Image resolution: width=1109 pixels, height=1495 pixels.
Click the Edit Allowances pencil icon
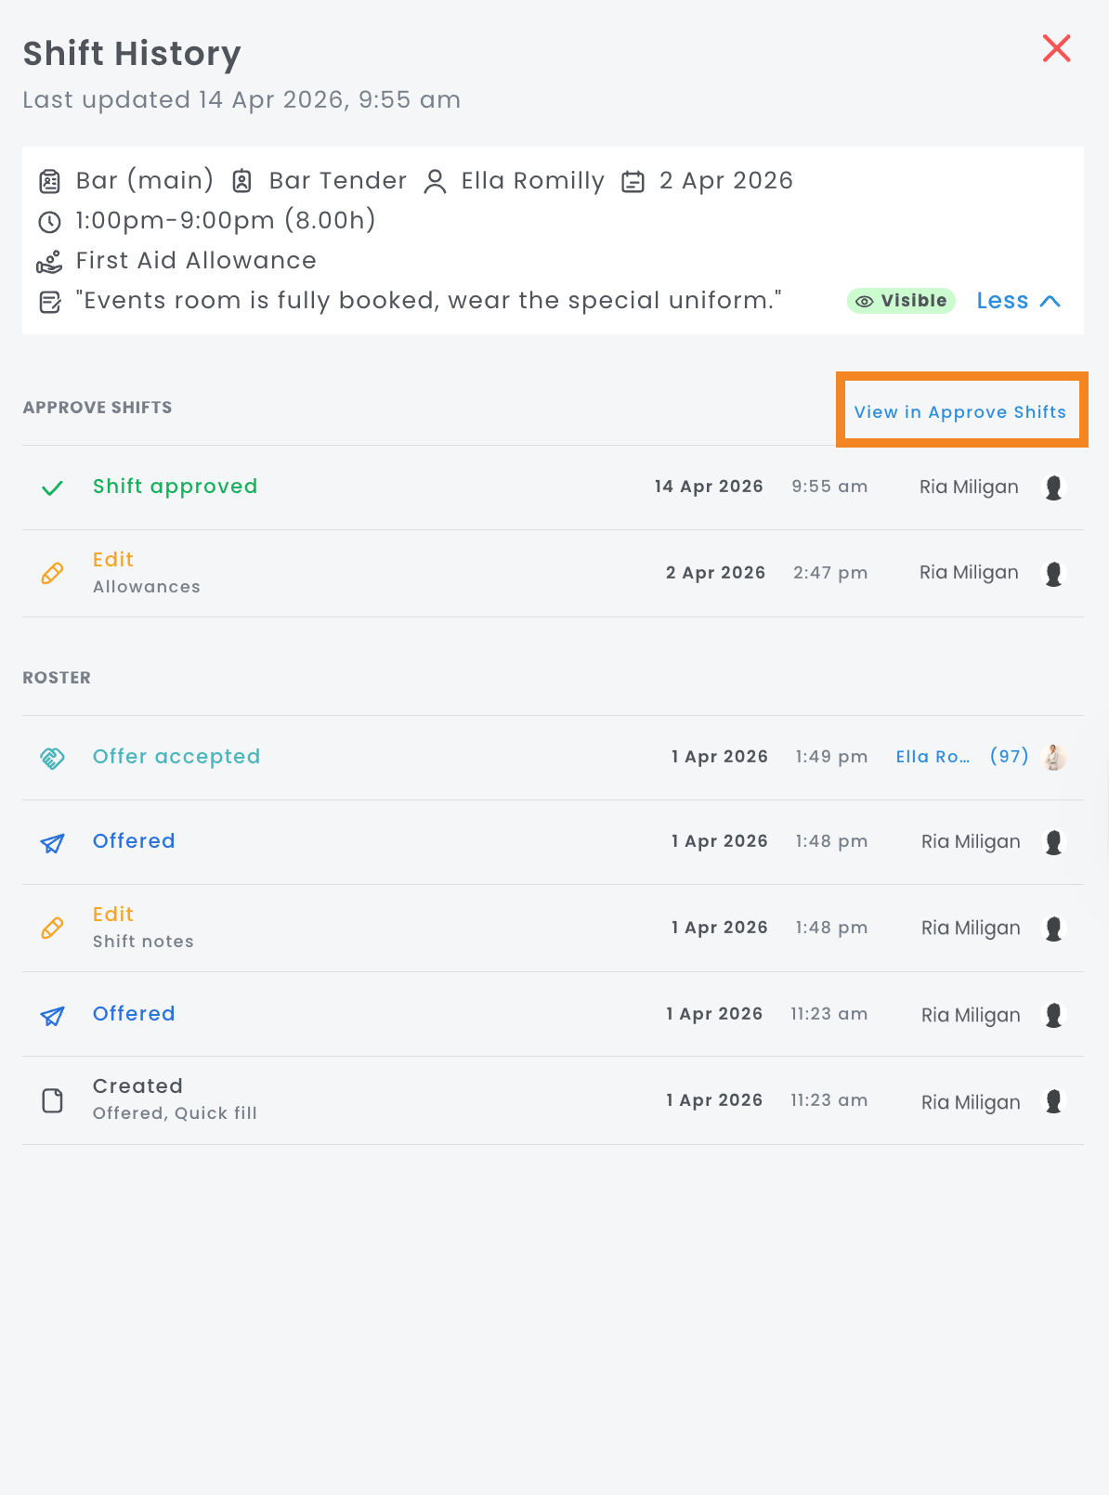pyautogui.click(x=53, y=574)
